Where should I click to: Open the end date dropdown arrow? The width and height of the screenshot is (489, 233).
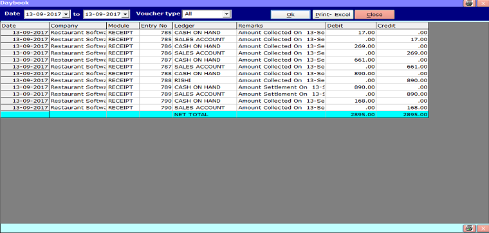pyautogui.click(x=125, y=14)
